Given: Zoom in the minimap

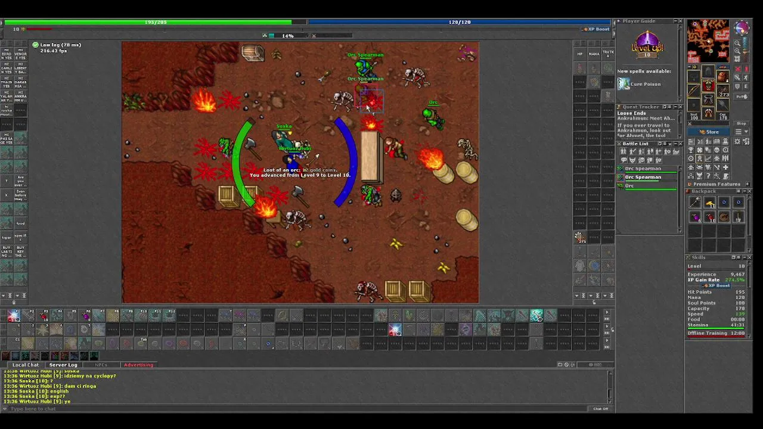Looking at the screenshot, I should 737,51.
